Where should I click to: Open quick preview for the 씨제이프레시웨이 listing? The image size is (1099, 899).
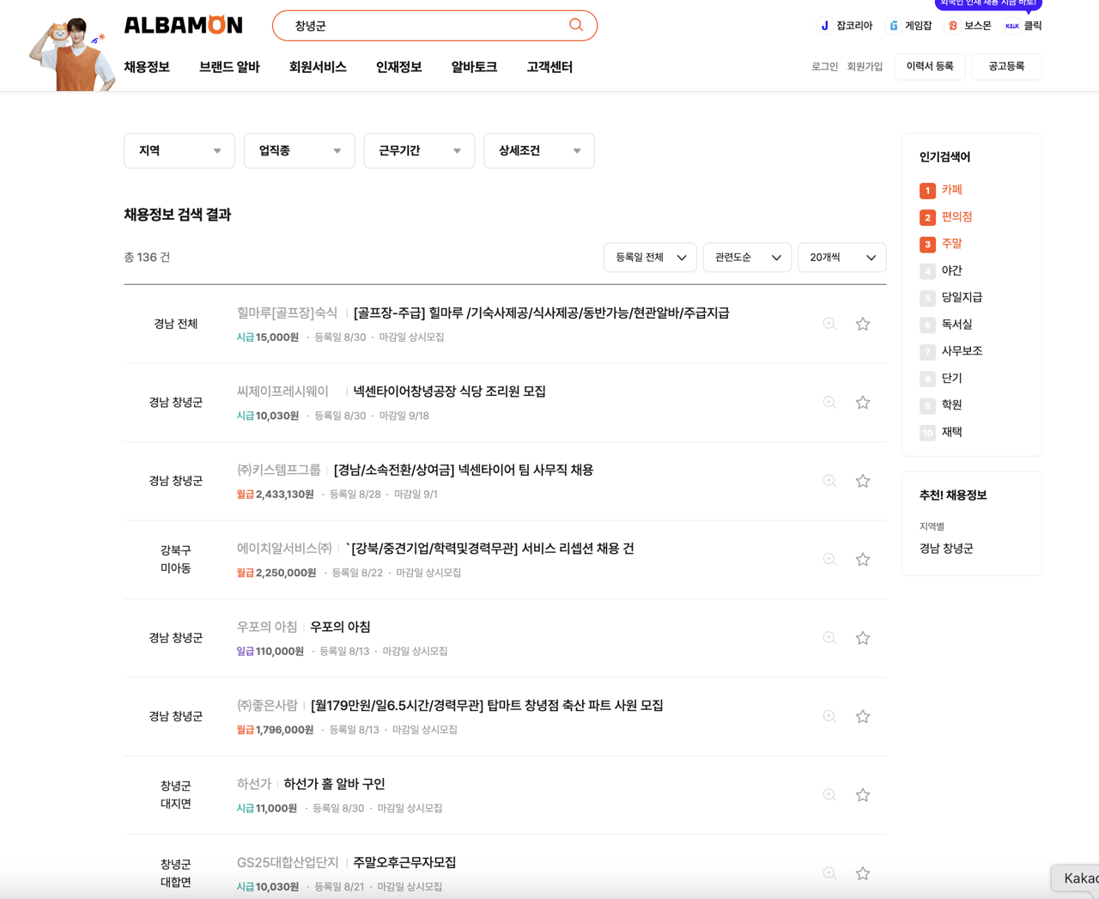tap(829, 402)
